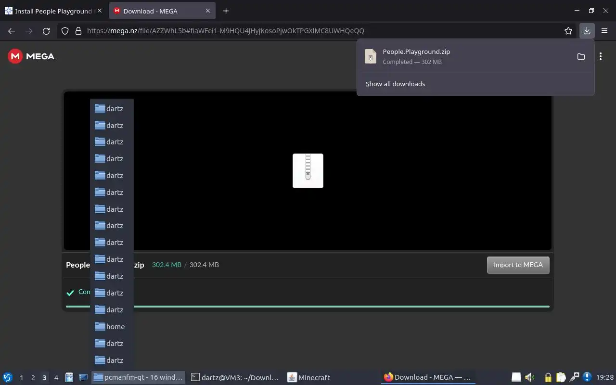Click the Download - MEGA Firefox taskbar item
616x385 pixels.
(x=428, y=377)
